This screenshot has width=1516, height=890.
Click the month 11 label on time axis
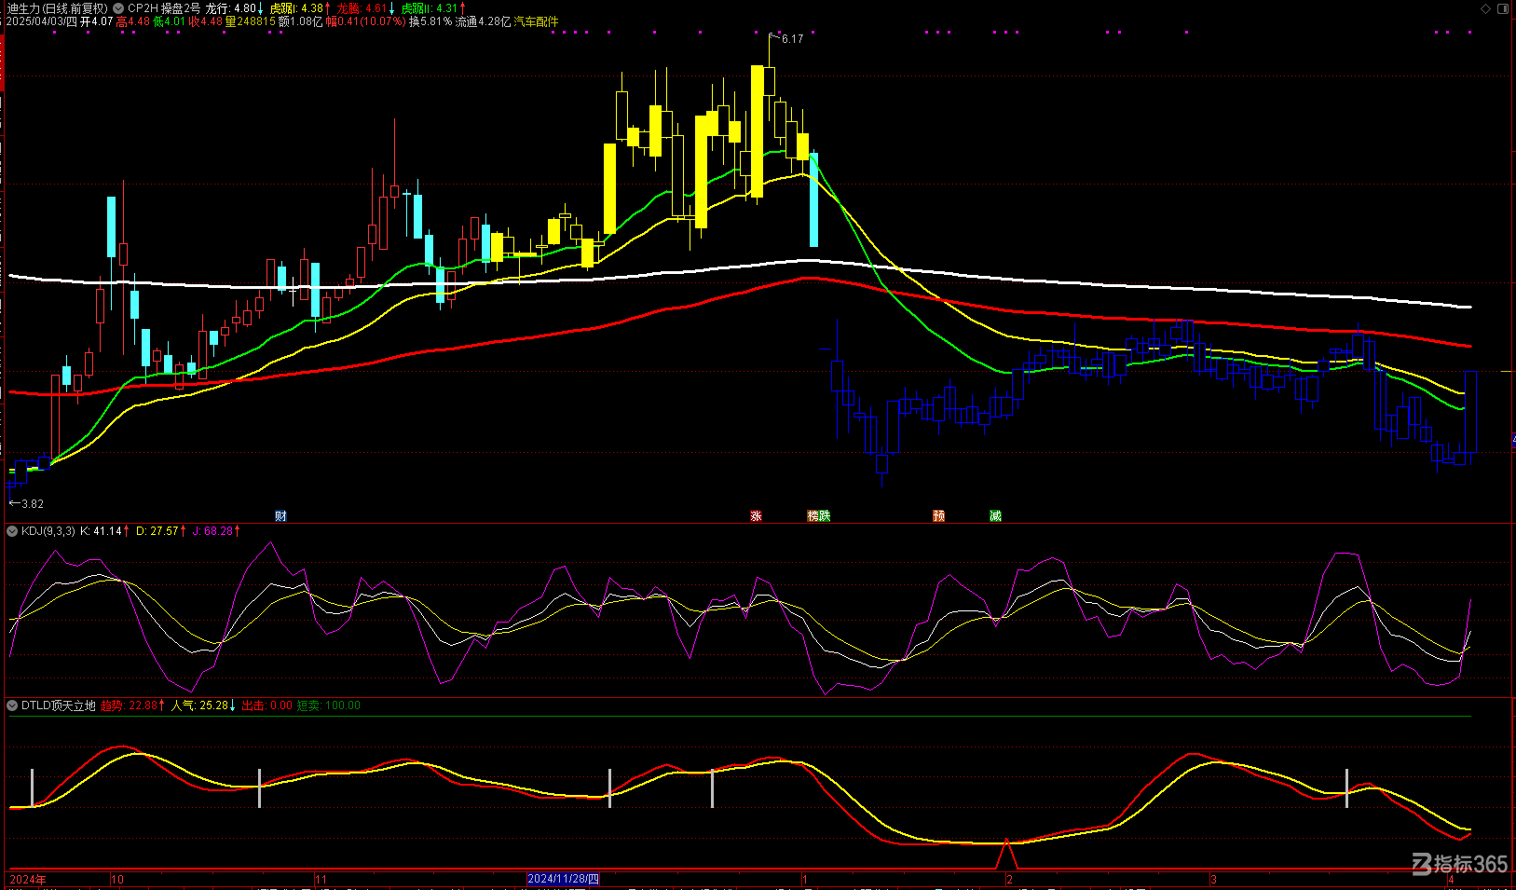pos(321,879)
